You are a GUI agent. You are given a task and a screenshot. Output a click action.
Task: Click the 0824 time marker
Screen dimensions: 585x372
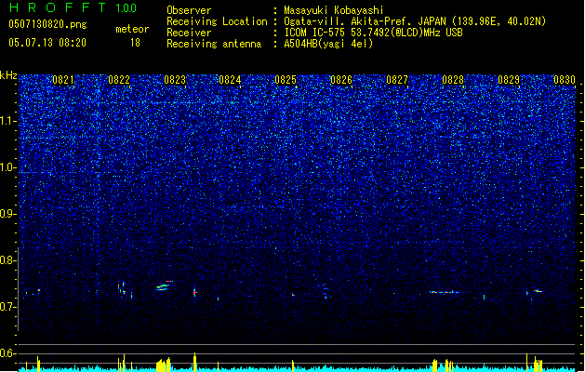(x=230, y=79)
